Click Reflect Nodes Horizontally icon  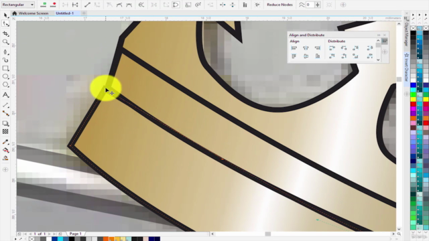coord(223,5)
